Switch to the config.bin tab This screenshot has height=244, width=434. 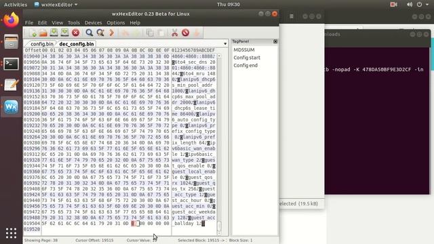pyautogui.click(x=41, y=43)
